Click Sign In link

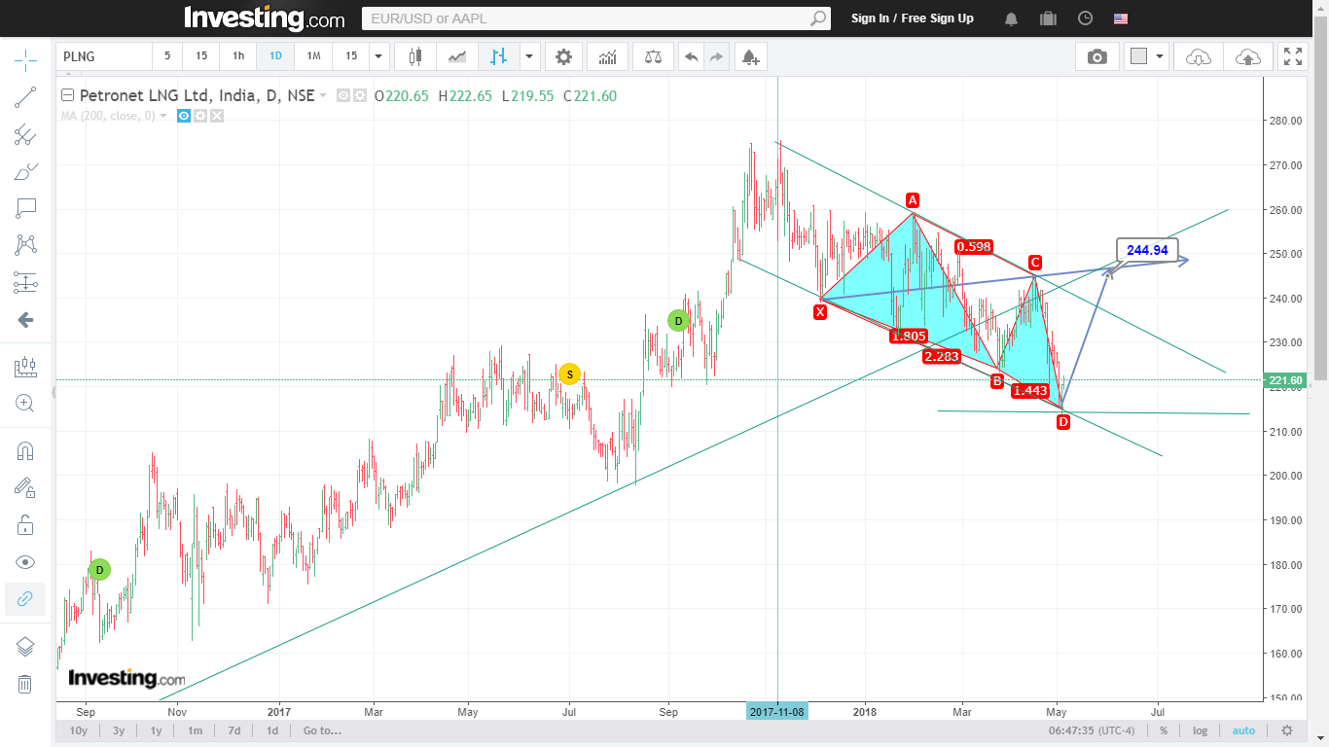[870, 18]
